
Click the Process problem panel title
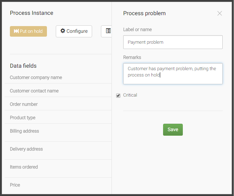point(144,13)
